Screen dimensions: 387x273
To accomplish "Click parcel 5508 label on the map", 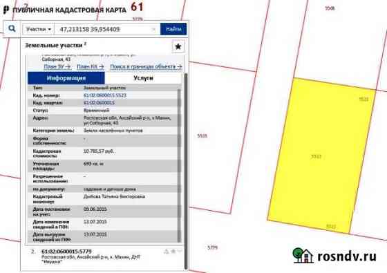I will (x=330, y=8).
